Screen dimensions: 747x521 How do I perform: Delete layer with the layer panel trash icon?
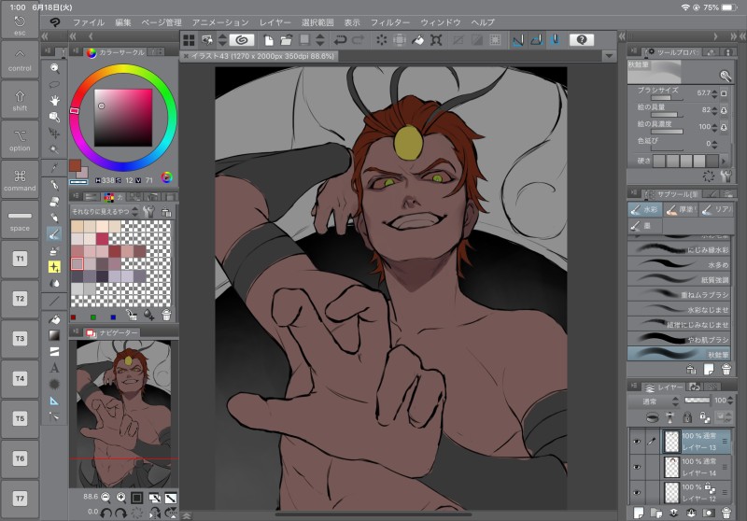click(x=726, y=513)
